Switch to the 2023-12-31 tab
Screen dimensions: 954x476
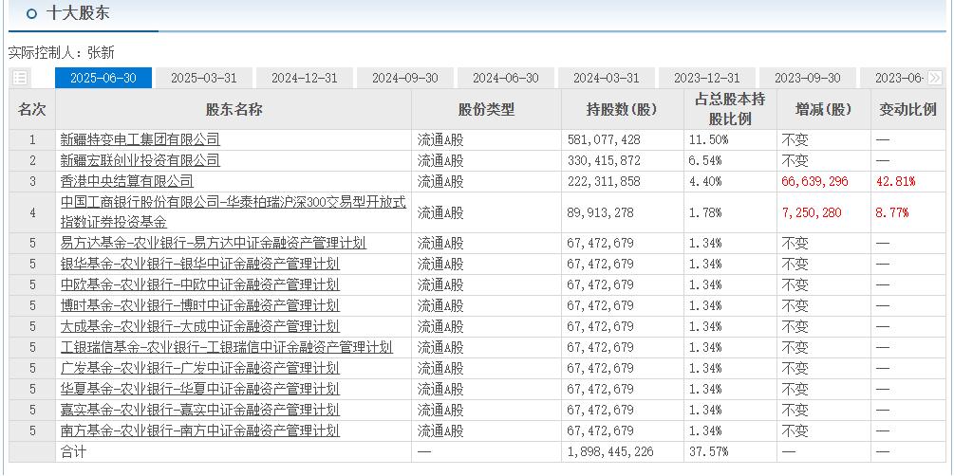(707, 78)
